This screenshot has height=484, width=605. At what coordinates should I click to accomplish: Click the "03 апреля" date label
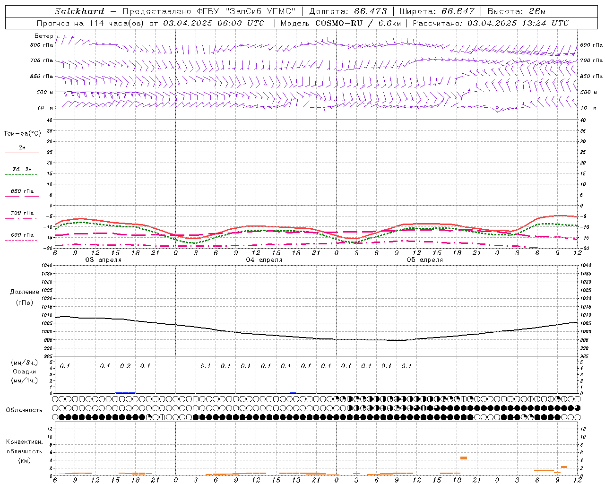click(103, 260)
